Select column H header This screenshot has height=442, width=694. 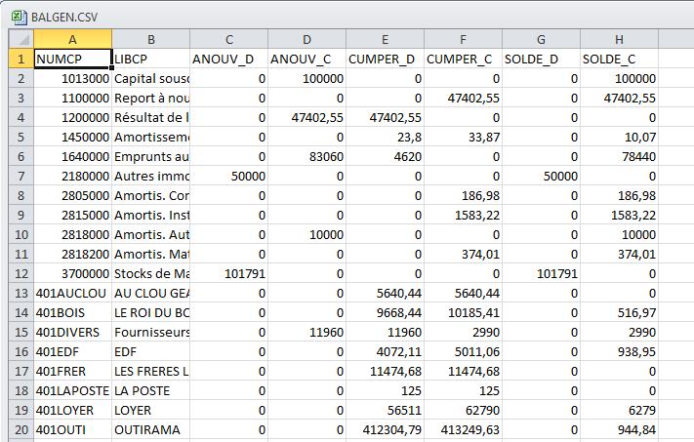coord(619,39)
